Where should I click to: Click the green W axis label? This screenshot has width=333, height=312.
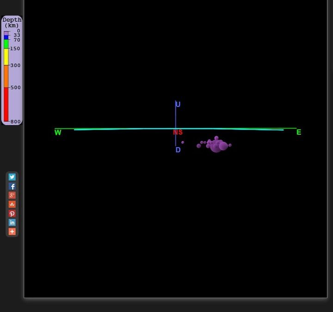point(58,132)
